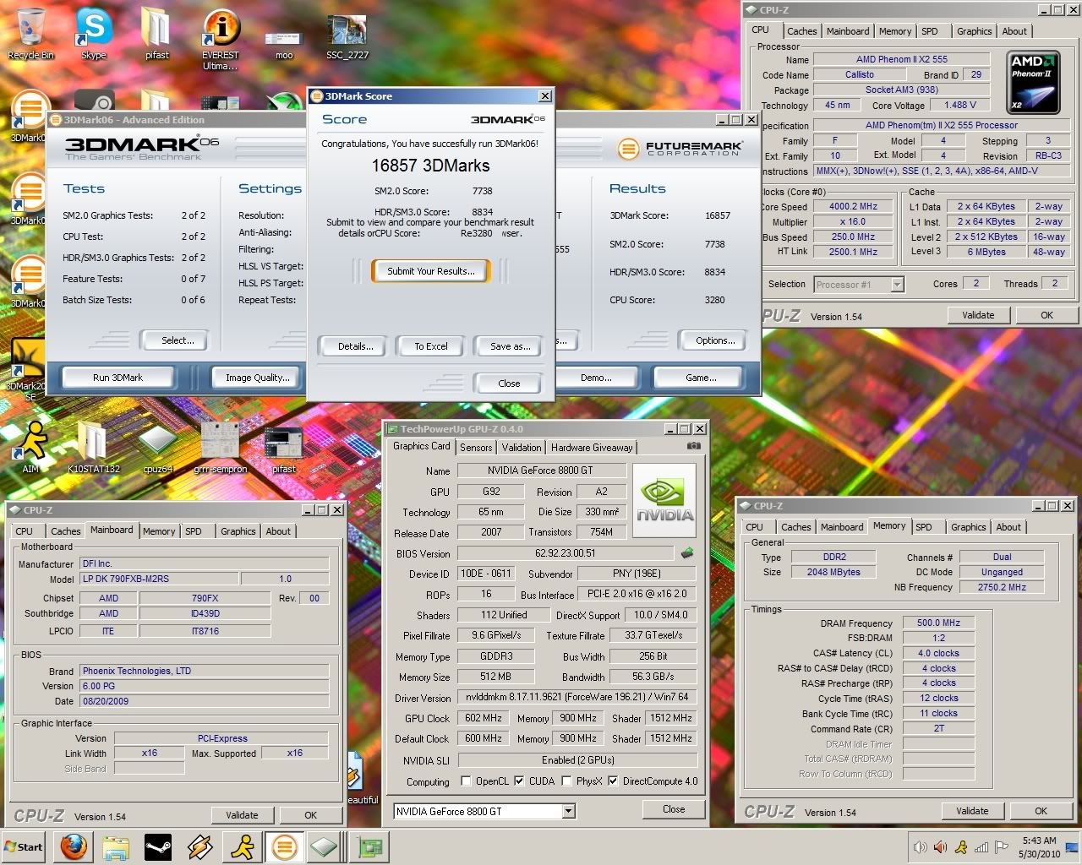The image size is (1082, 865).
Task: Toggle the PhysX checkbox in GPU-Z
Action: point(566,781)
